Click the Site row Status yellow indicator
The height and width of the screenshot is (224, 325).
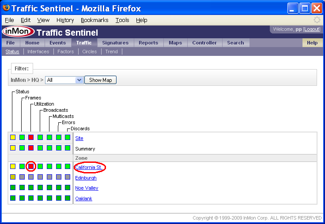[13, 137]
